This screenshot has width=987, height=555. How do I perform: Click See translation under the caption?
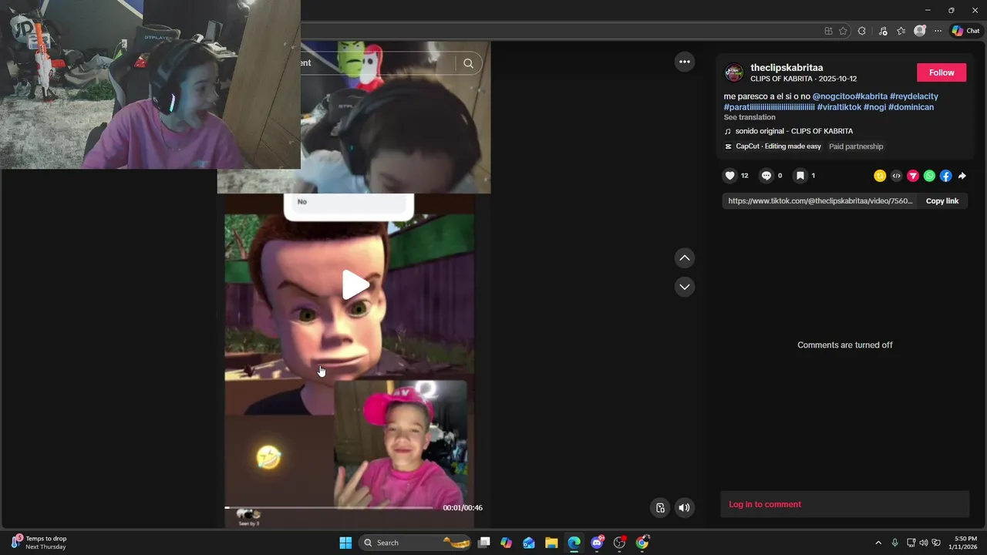(750, 117)
